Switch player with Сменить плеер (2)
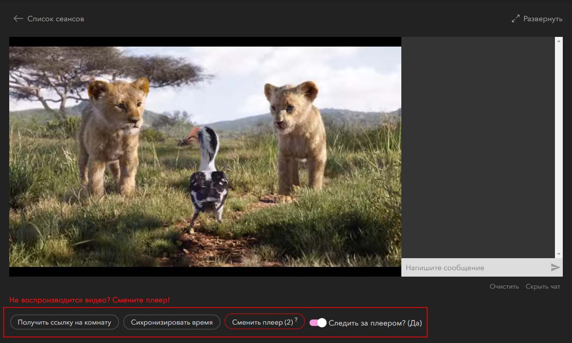Viewport: 572px width, 343px height. point(265,322)
